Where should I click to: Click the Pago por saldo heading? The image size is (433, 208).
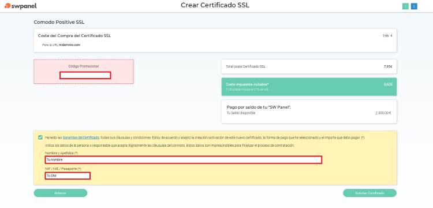[259, 107]
